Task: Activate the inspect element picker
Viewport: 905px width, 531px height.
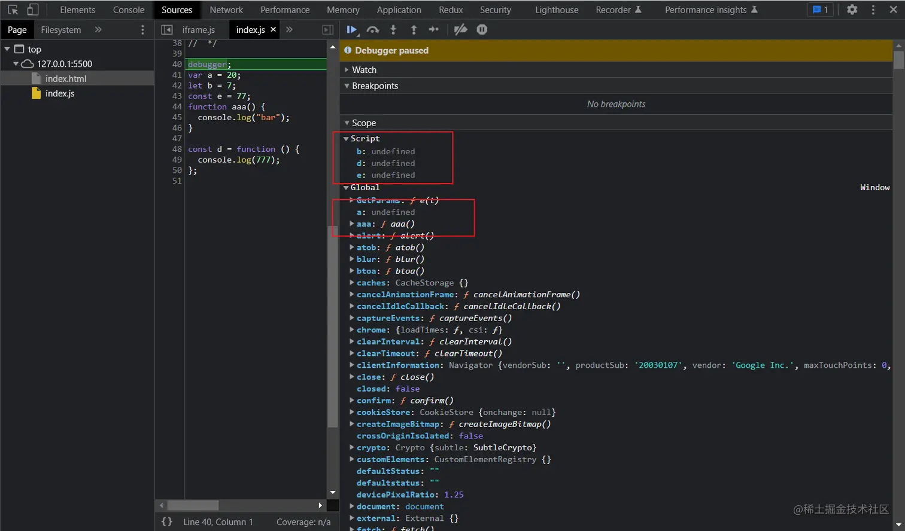Action: (x=13, y=10)
